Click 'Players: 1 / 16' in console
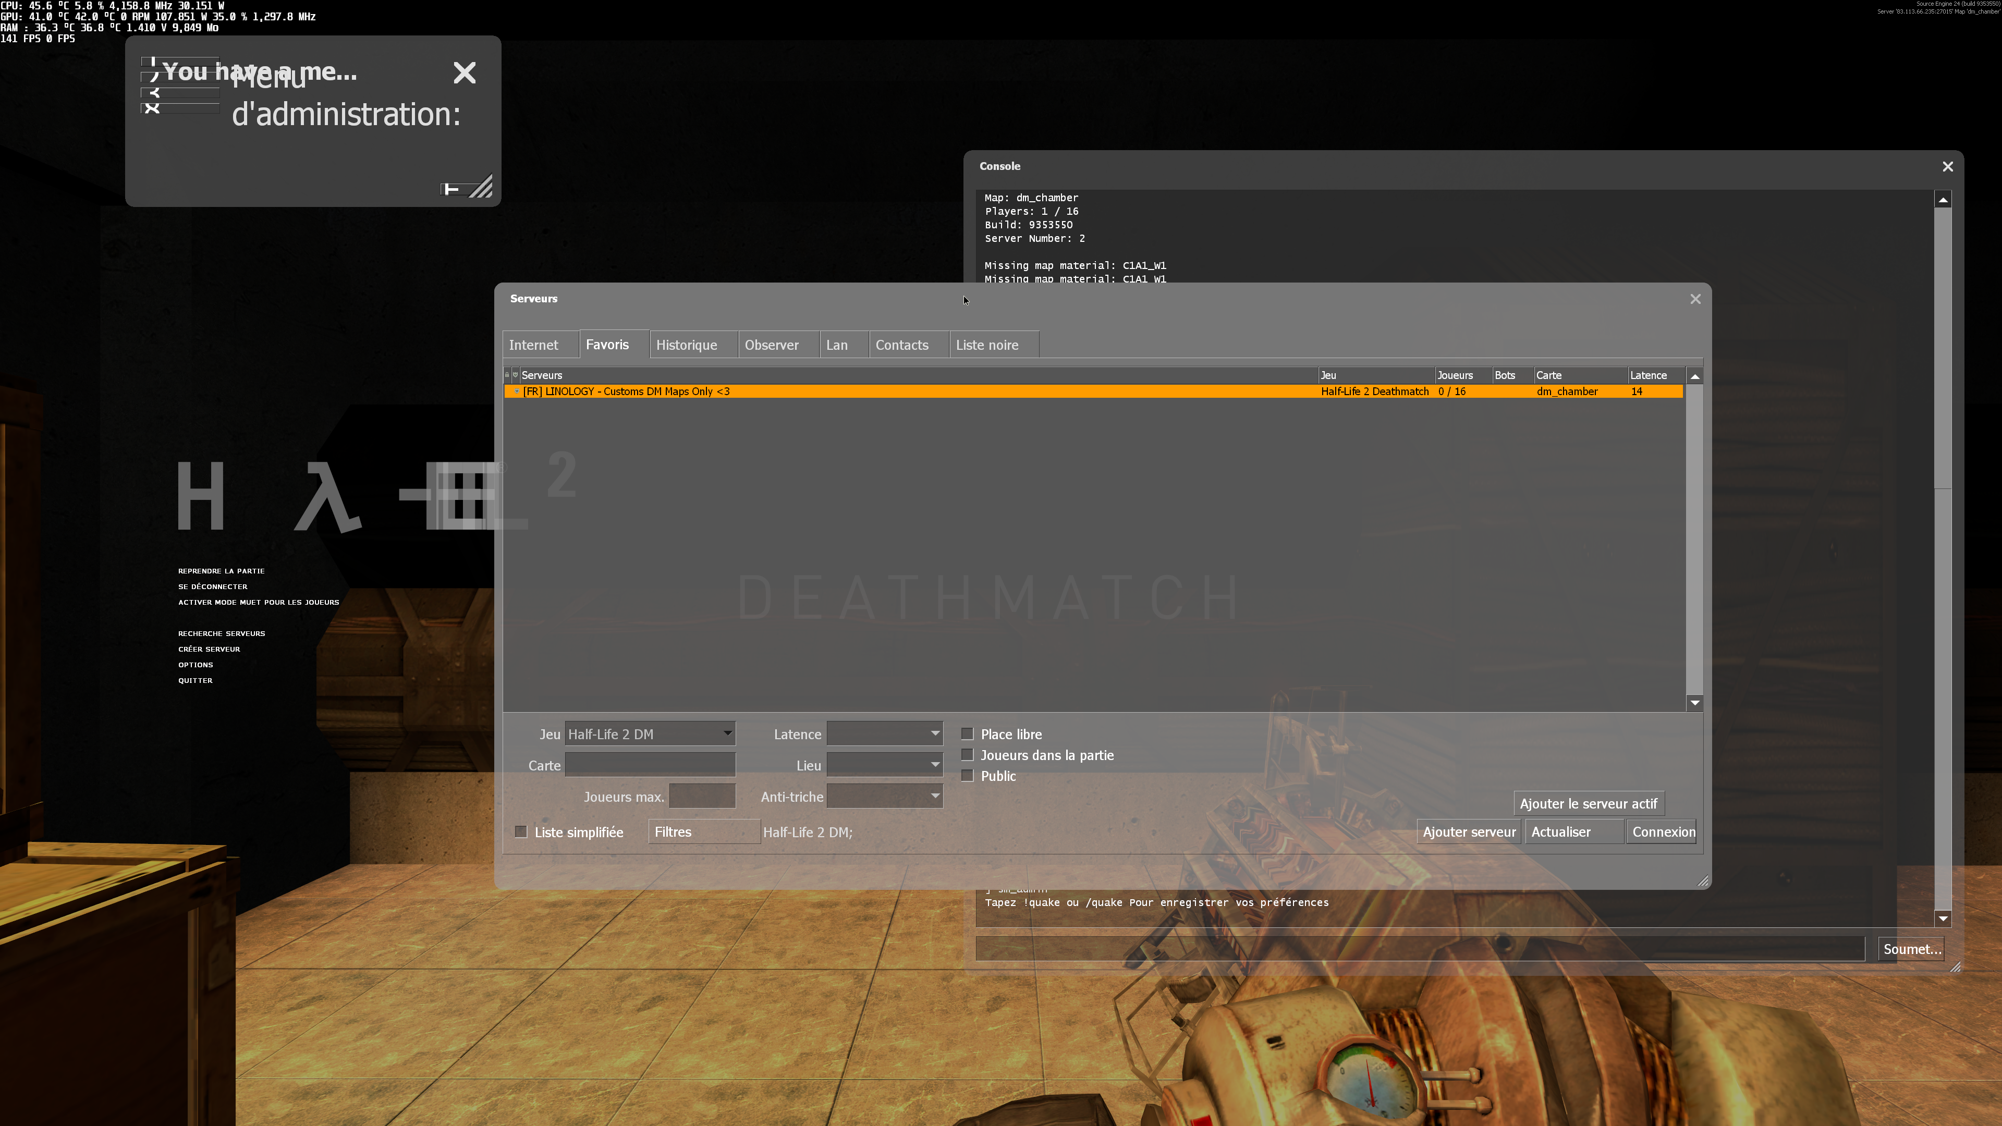Screen dimensions: 2002x1126 click(x=1031, y=211)
